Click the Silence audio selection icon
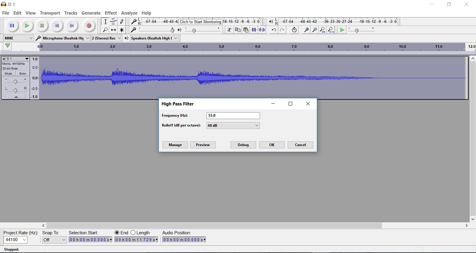 [262, 30]
